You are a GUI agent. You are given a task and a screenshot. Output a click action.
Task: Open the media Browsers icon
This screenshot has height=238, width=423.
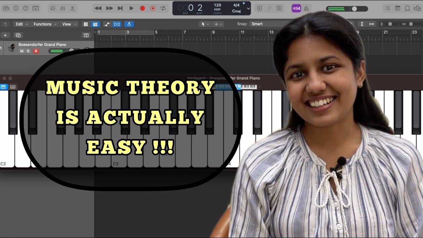point(417,8)
